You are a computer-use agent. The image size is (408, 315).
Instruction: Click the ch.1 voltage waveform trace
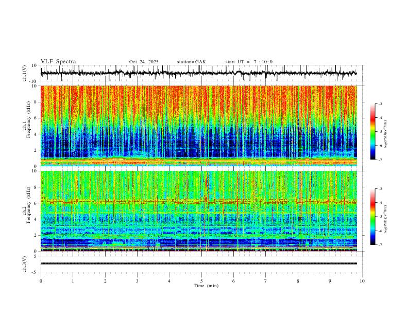[x=198, y=73]
